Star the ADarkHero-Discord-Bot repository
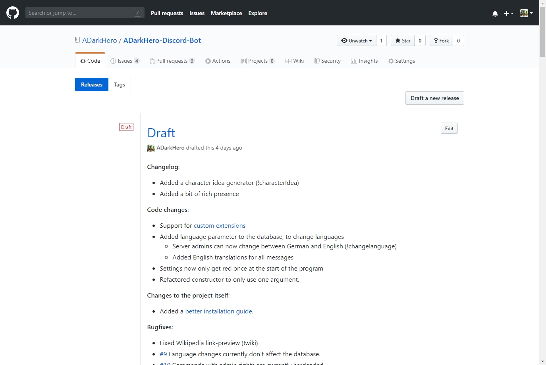Image resolution: width=546 pixels, height=365 pixels. [x=403, y=40]
